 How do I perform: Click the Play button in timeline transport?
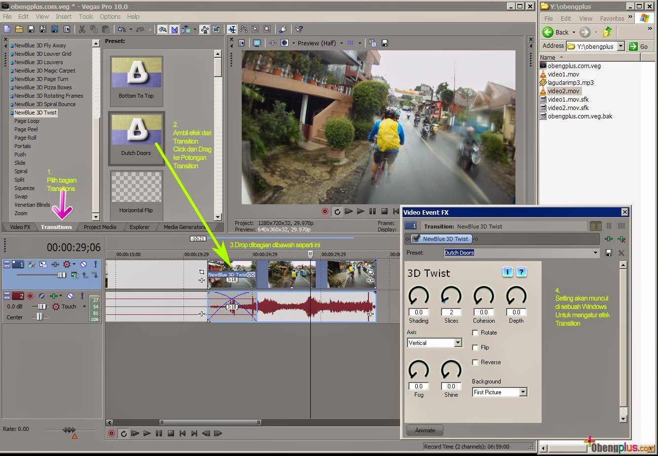[x=146, y=433]
